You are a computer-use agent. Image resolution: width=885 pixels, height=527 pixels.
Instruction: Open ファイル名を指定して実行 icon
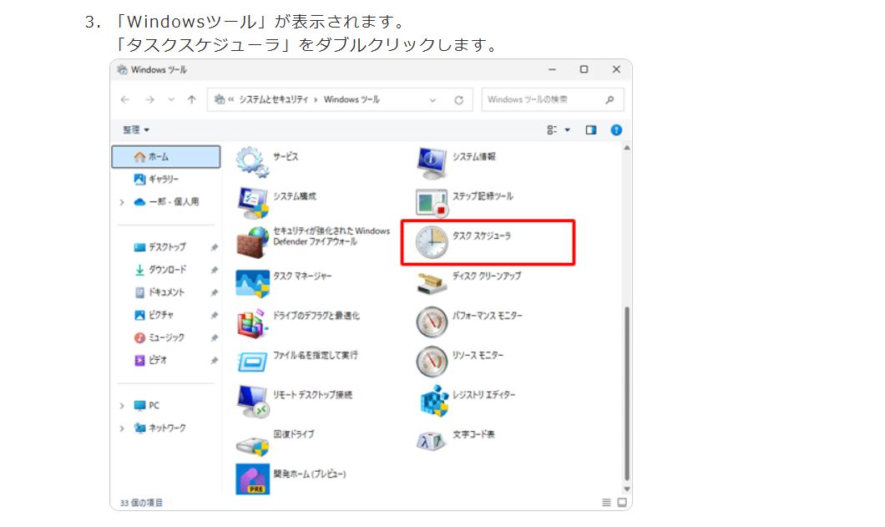coord(252,362)
